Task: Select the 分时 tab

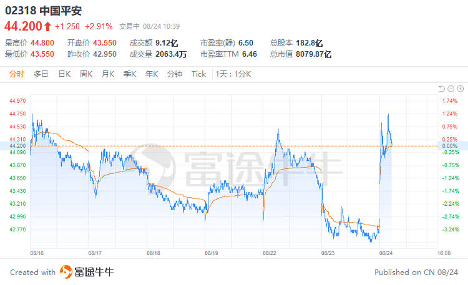Action: tap(16, 74)
